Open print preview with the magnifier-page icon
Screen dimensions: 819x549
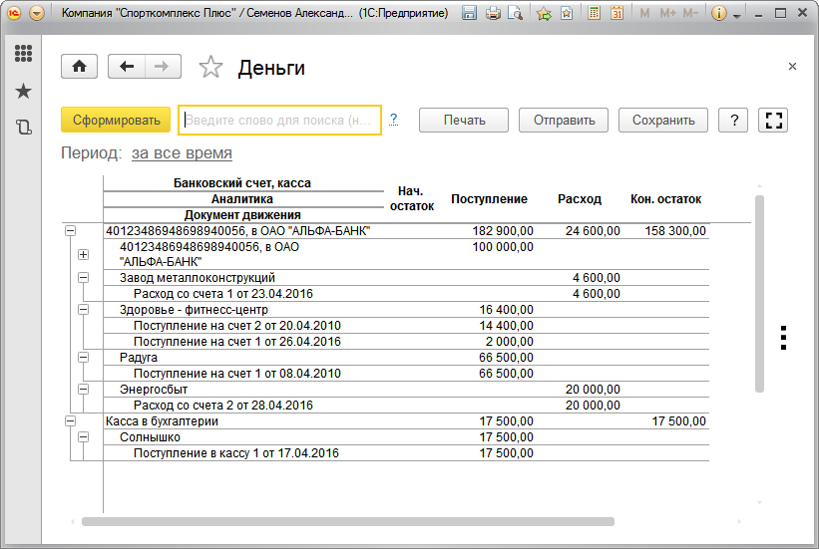tap(515, 14)
